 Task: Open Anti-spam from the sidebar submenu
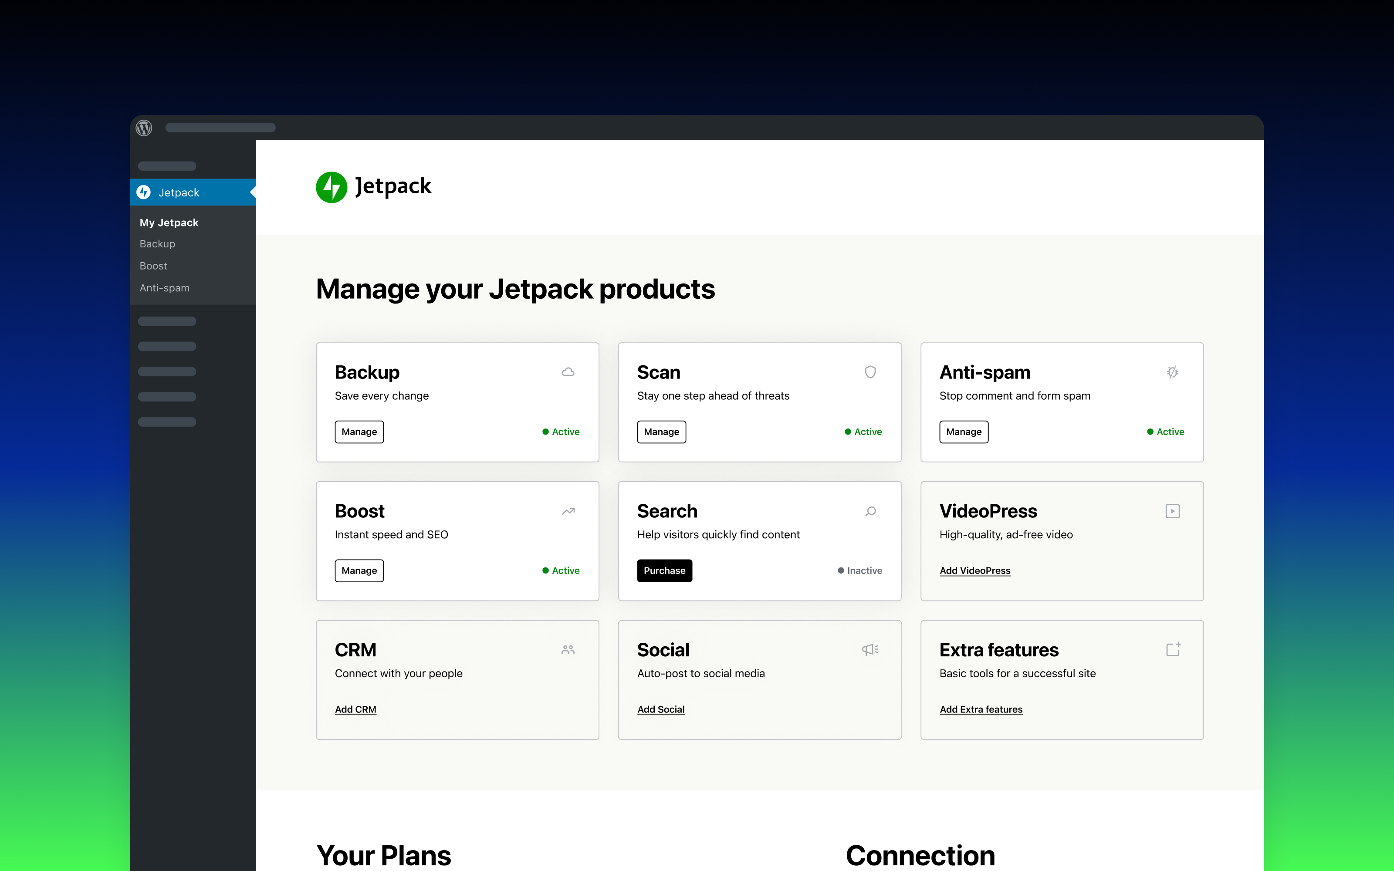click(164, 287)
